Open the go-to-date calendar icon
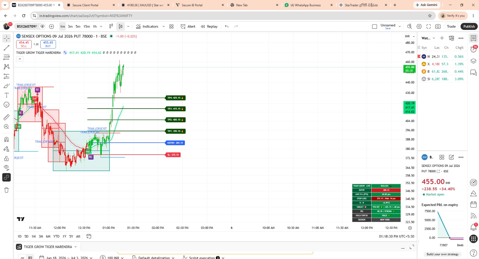This screenshot has height=259, width=479. (89, 236)
